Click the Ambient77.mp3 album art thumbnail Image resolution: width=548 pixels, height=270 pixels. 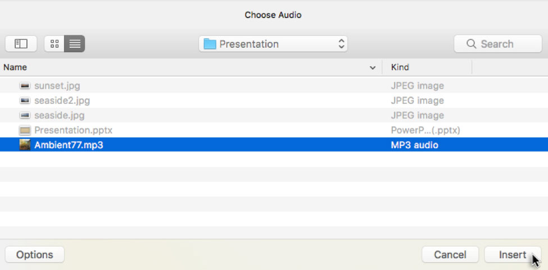(x=25, y=145)
